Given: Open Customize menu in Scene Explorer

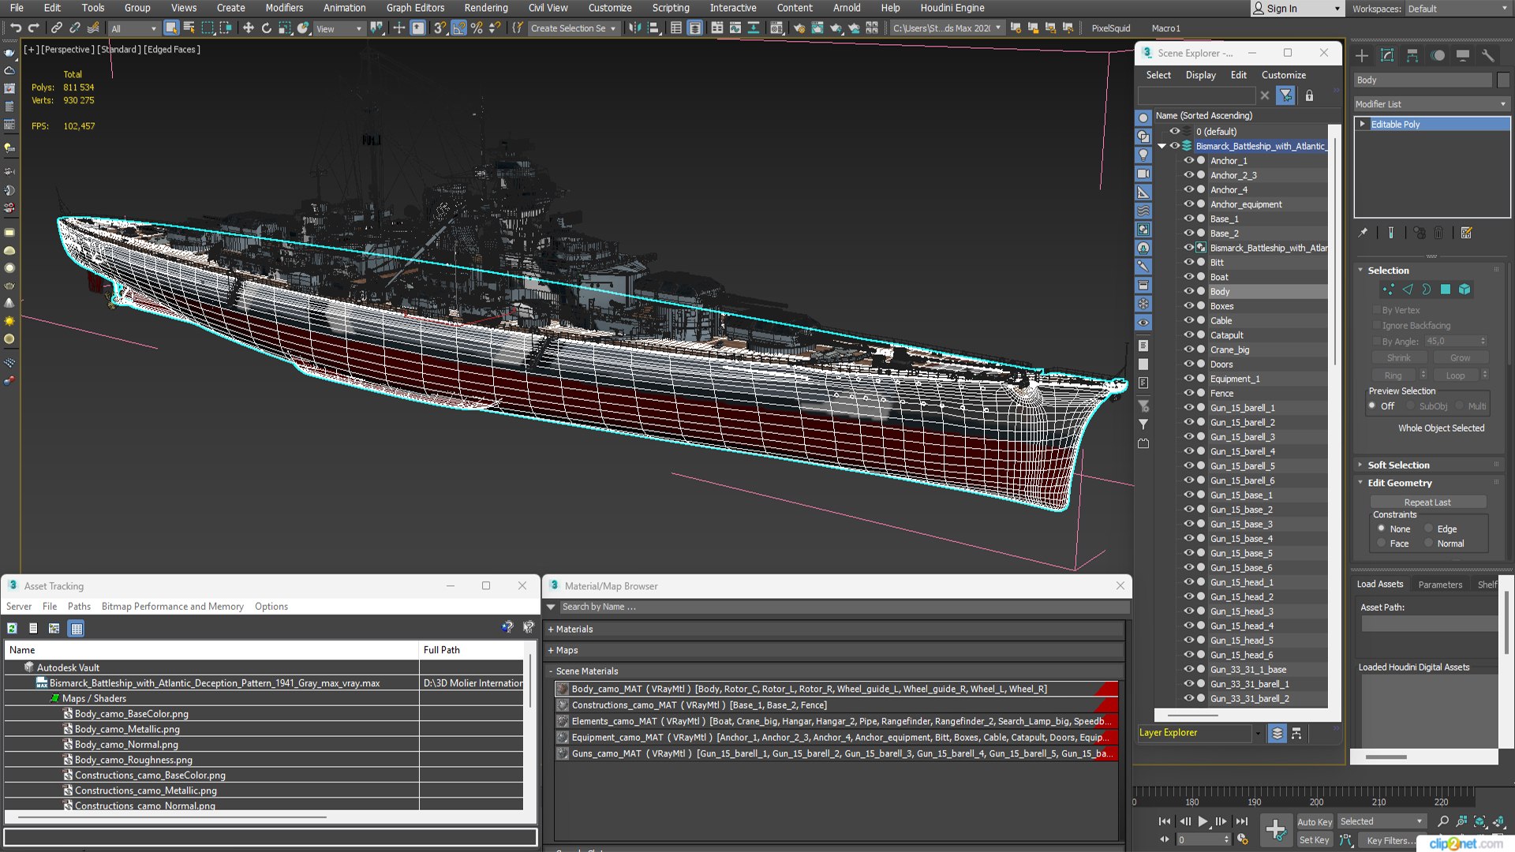Looking at the screenshot, I should click(x=1283, y=75).
